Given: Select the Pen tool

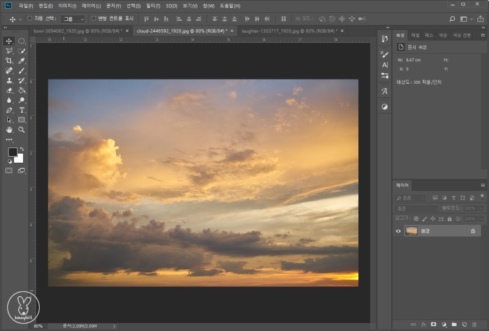Looking at the screenshot, I should pos(9,110).
